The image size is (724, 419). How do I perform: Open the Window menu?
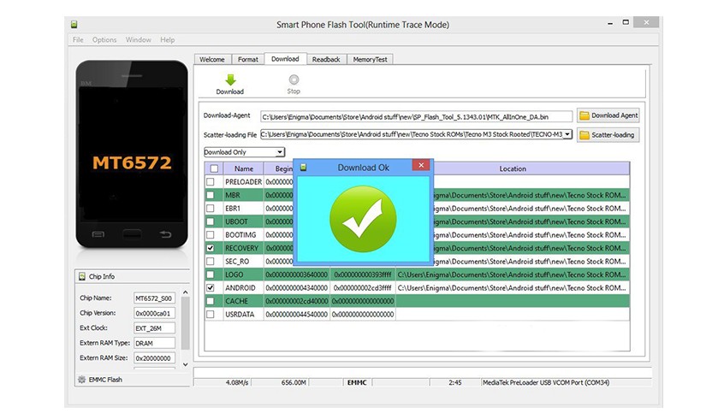[139, 39]
